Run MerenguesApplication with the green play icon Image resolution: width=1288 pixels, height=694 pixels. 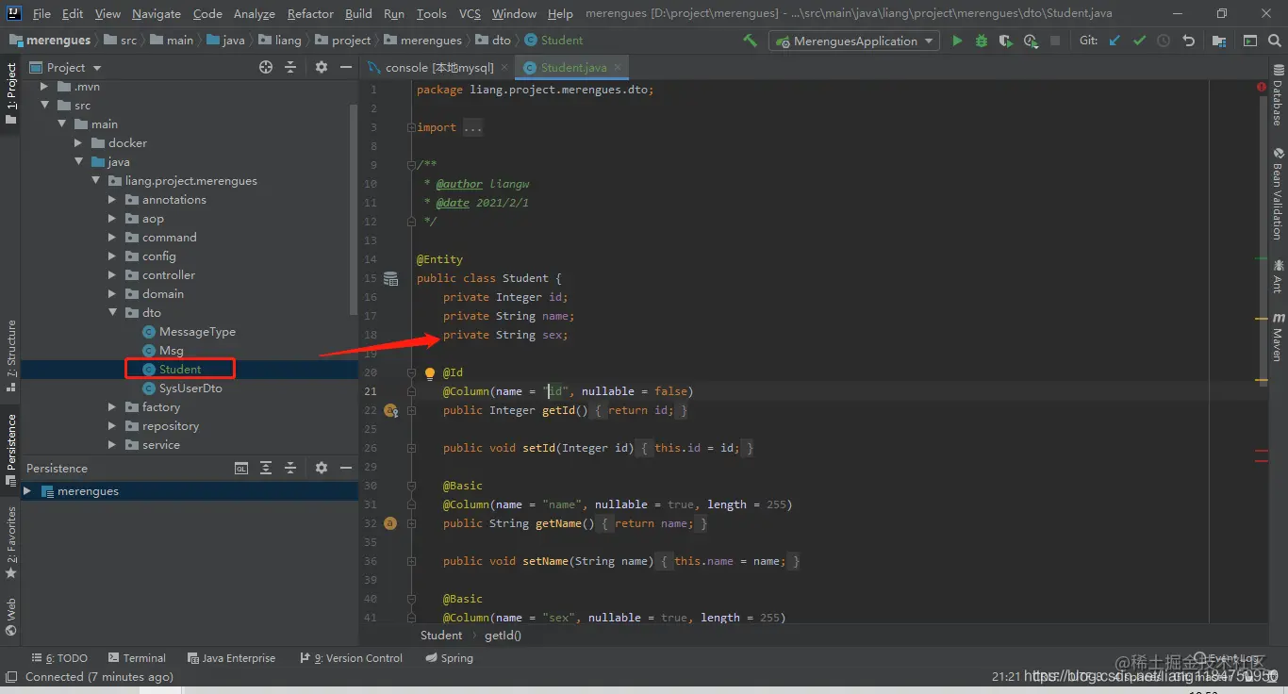pyautogui.click(x=957, y=41)
